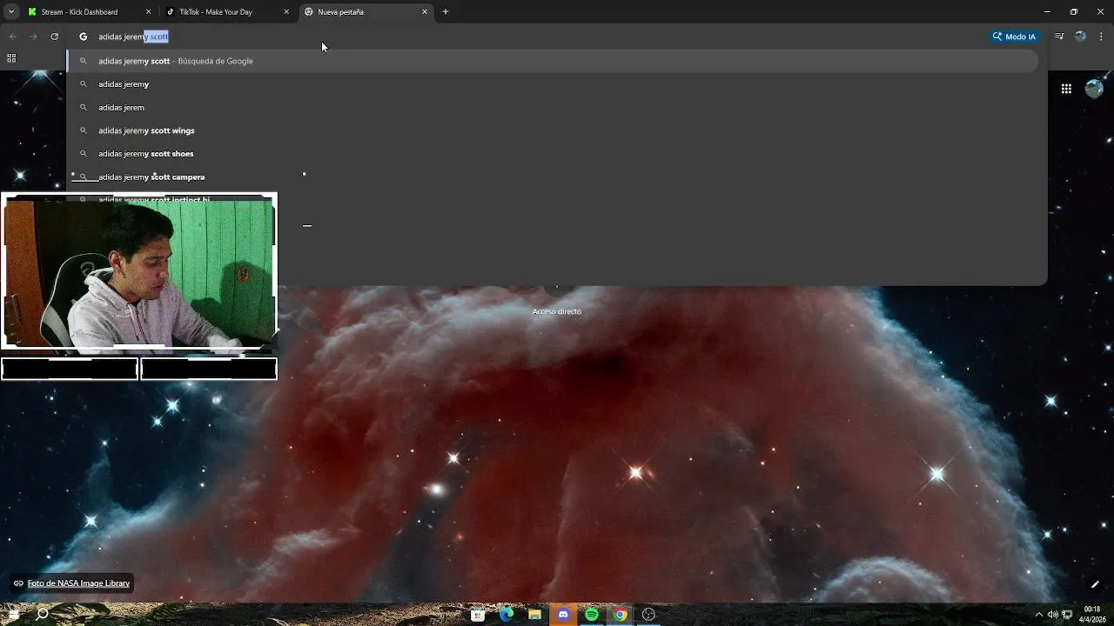
Task: Open Chrome three-dot menu
Action: (x=1101, y=37)
